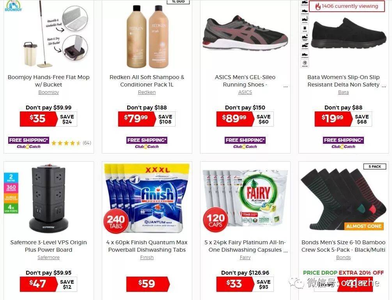
Task: Open the Safemore brand link
Action: 48,257
